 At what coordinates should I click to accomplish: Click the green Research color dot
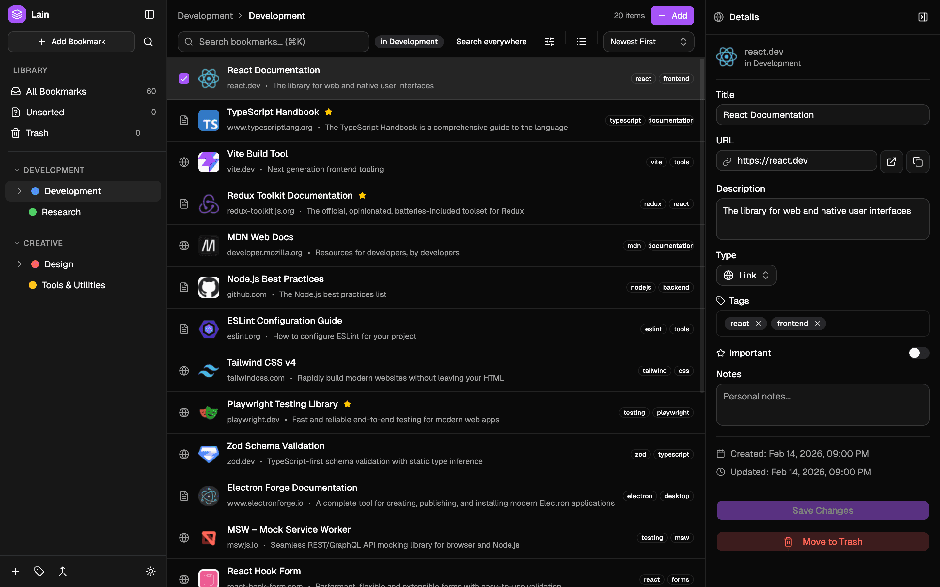click(x=33, y=212)
